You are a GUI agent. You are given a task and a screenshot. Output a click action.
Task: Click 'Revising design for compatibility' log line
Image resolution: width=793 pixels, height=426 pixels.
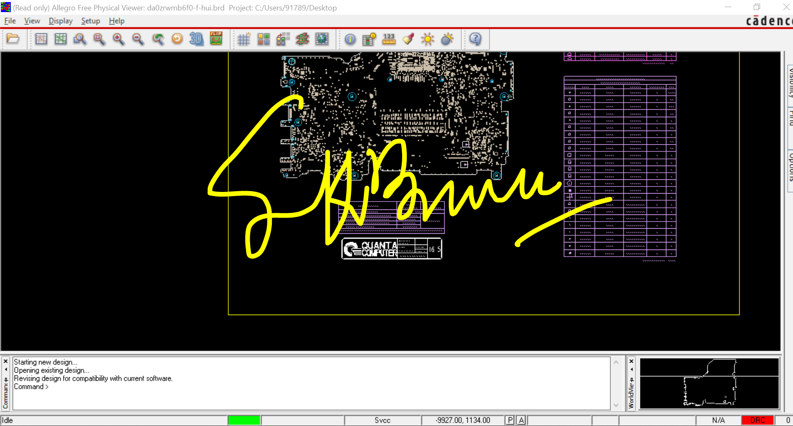point(93,378)
